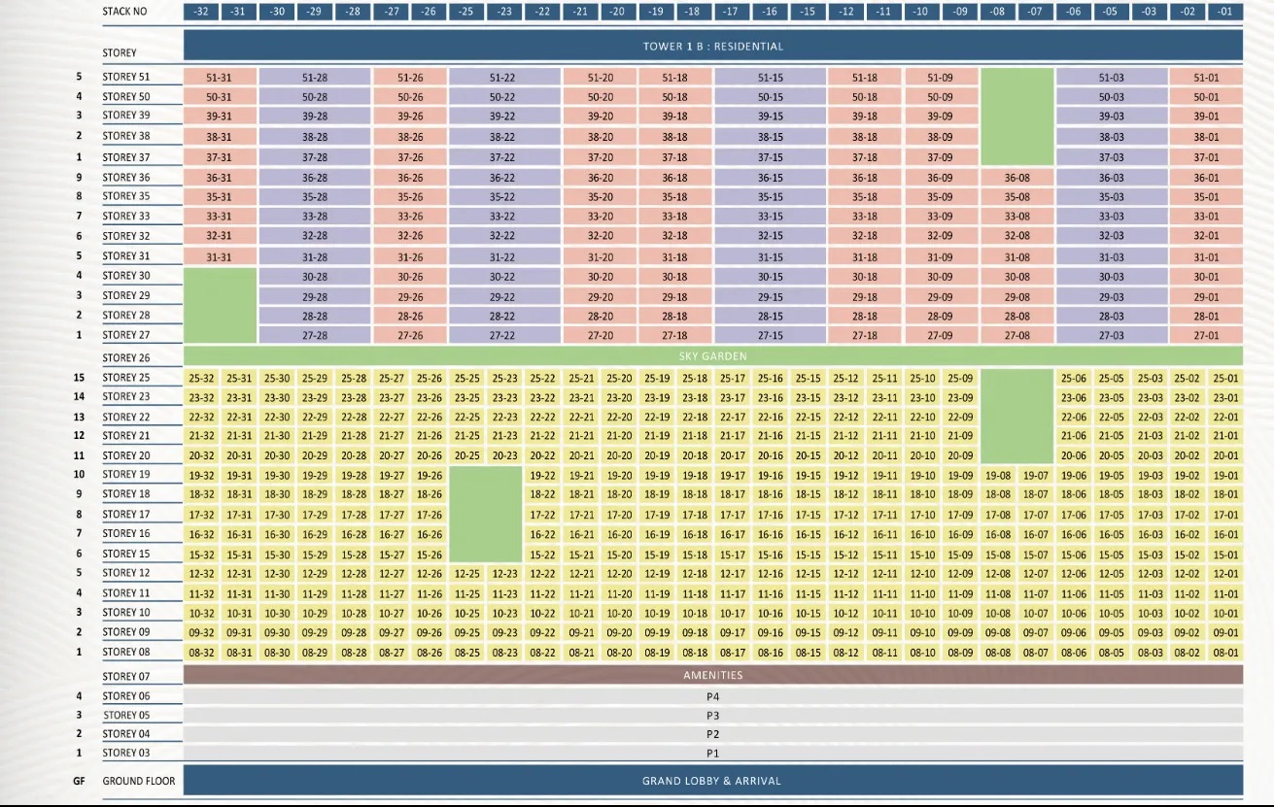The image size is (1274, 807).
Task: Select unit 08-01 cell
Action: (x=1225, y=654)
